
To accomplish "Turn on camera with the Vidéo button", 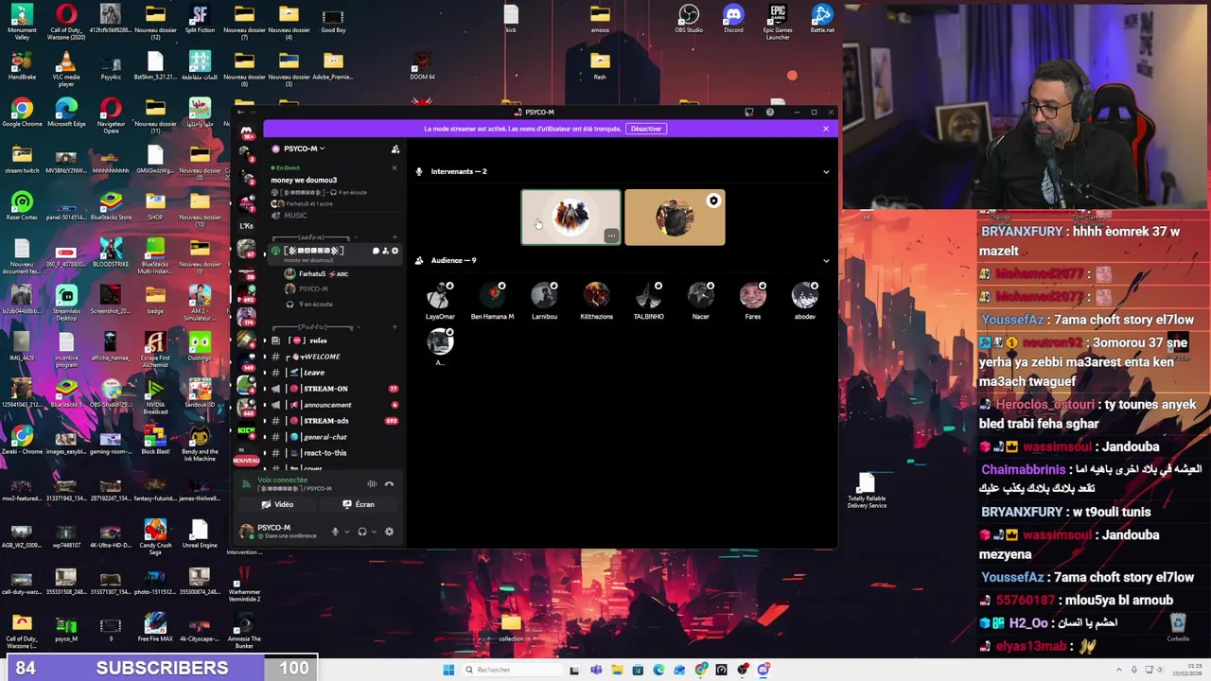I will point(279,505).
